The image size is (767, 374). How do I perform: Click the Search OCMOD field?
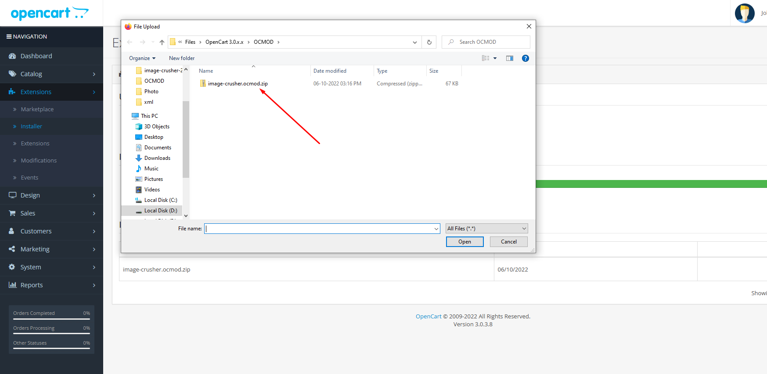(x=486, y=42)
